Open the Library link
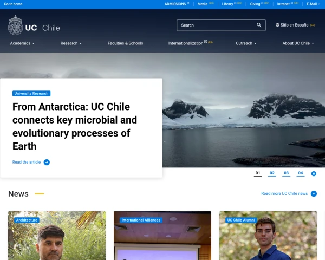The image size is (325, 260). pos(227,4)
